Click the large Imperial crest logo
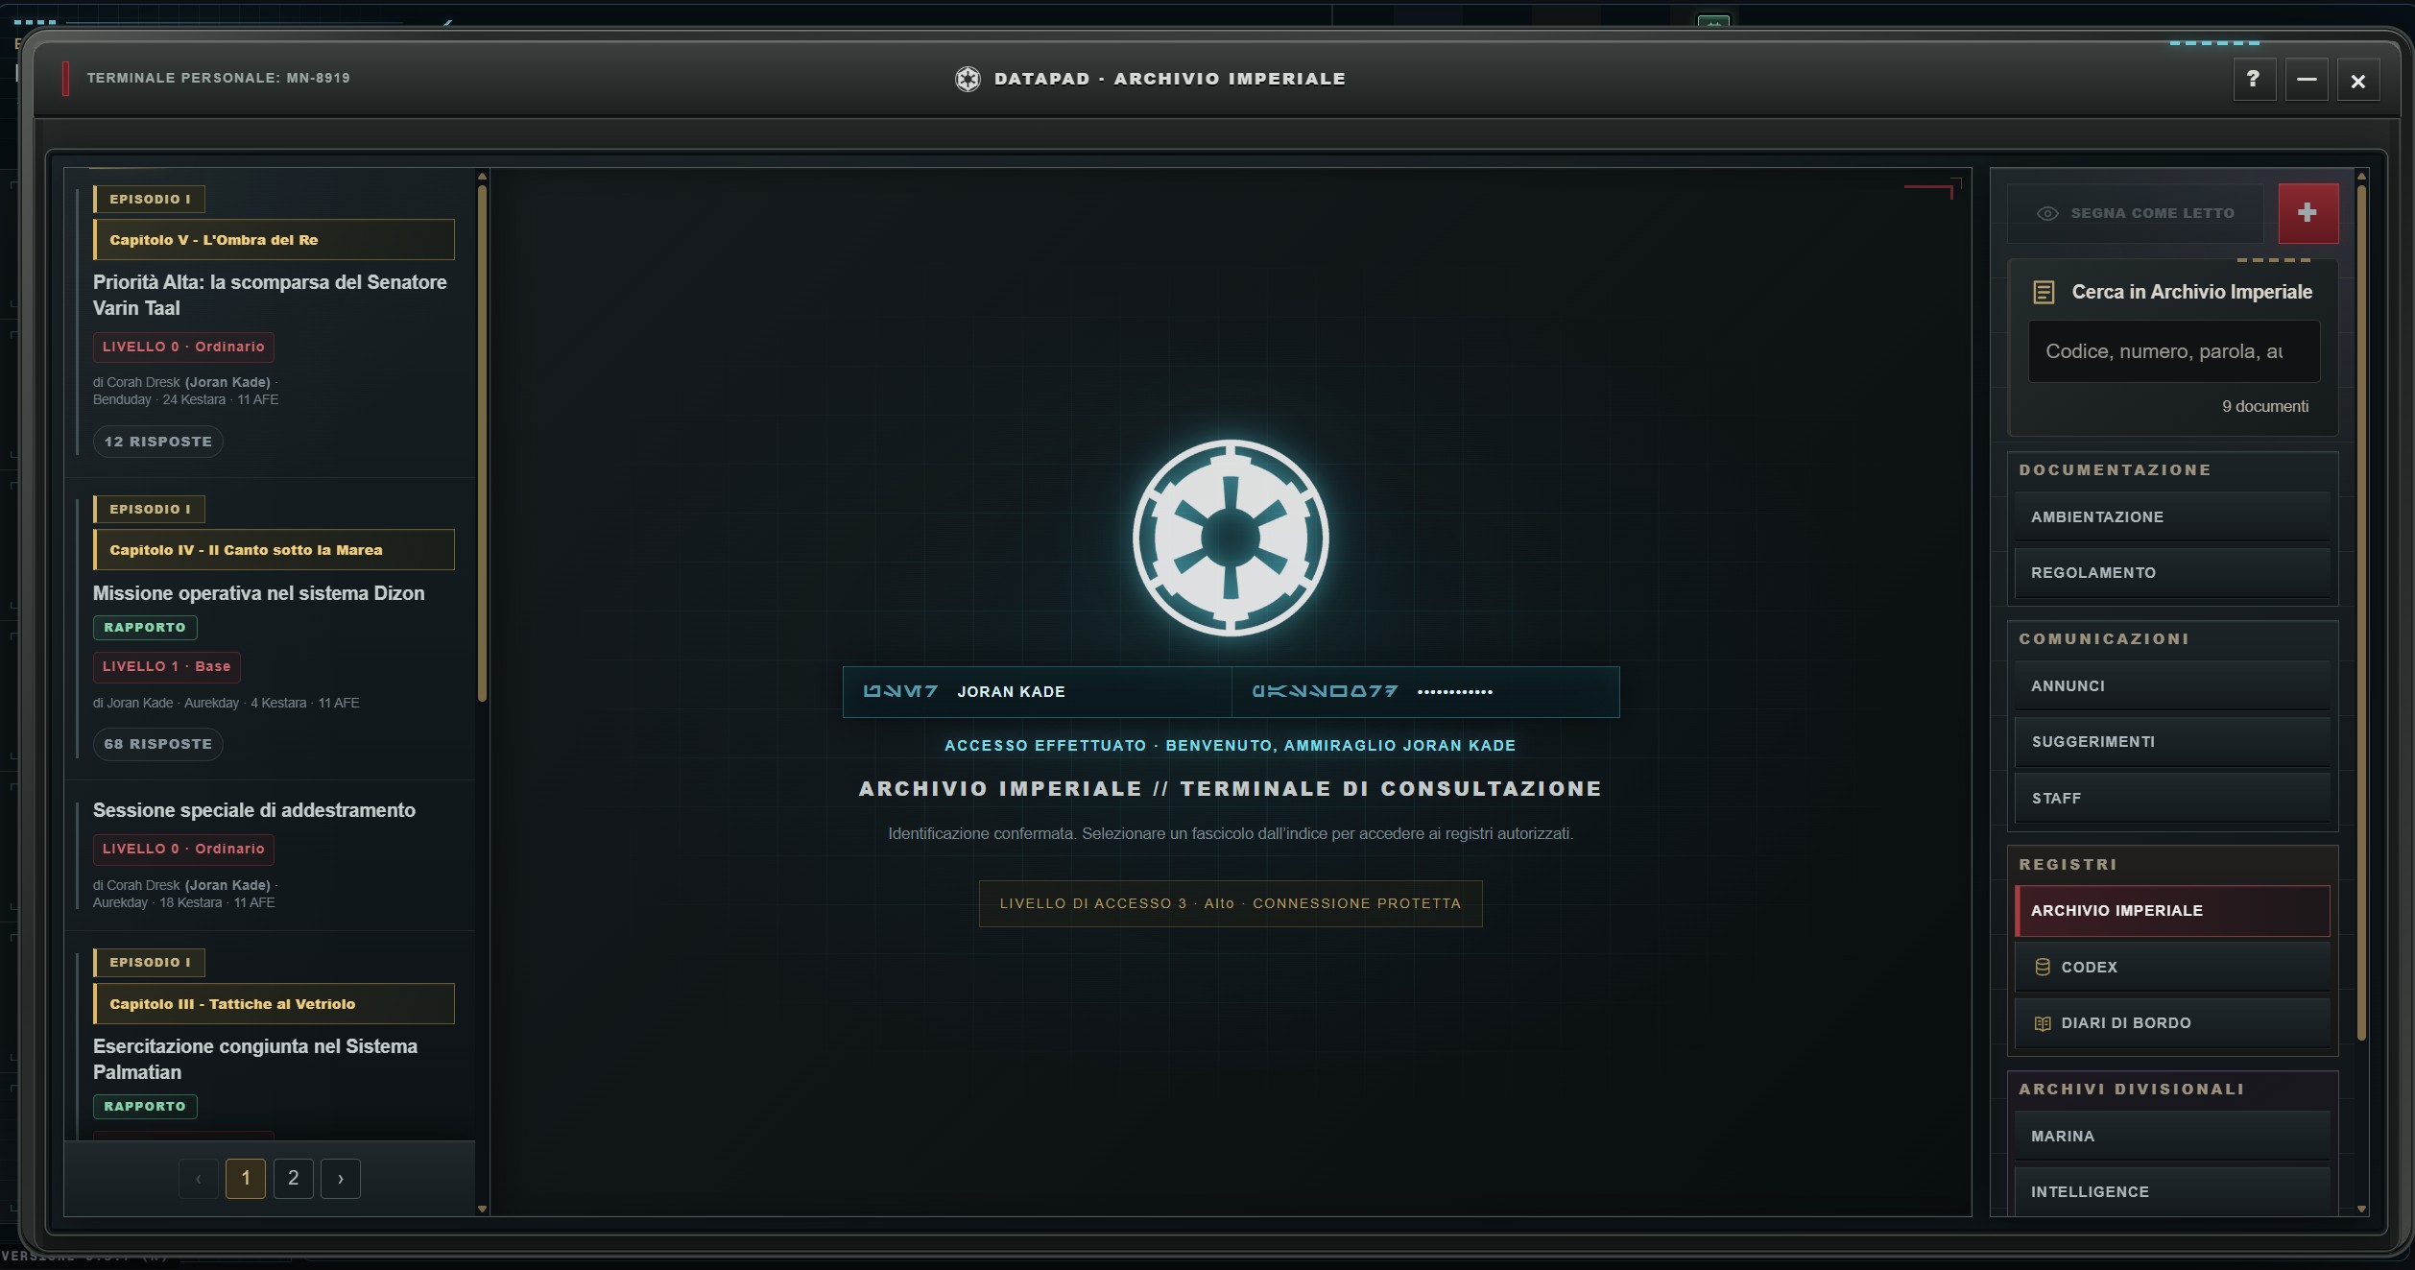The height and width of the screenshot is (1270, 2415). (1231, 538)
